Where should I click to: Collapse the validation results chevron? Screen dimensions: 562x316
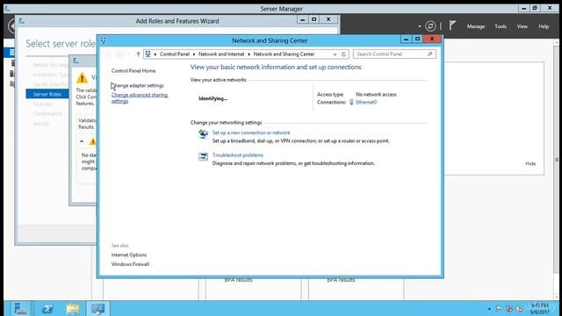coord(82,141)
